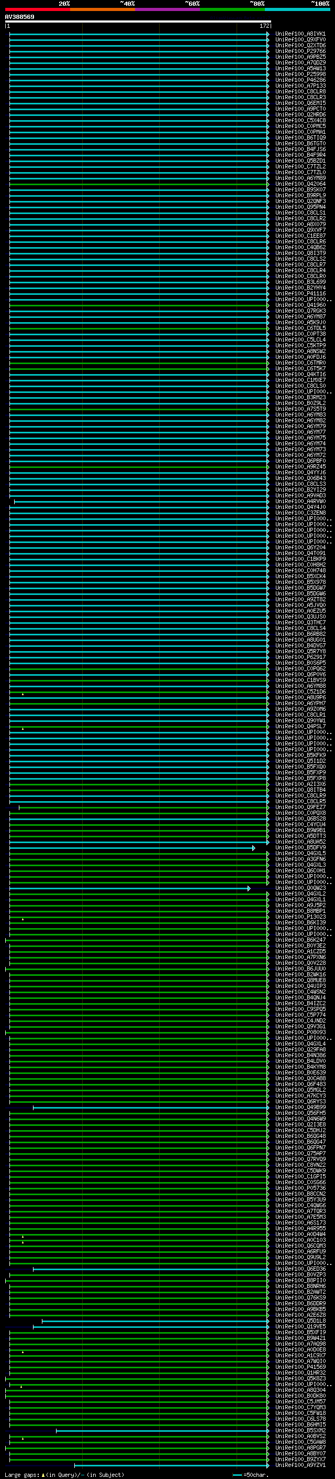Click the AV388569 query name

pyautogui.click(x=19, y=17)
